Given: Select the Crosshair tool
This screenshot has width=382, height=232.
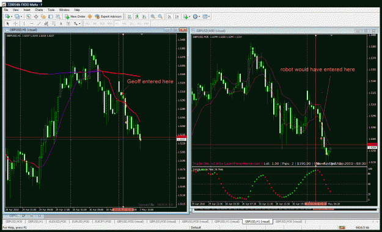Looking at the screenshot, I should pos(15,24).
